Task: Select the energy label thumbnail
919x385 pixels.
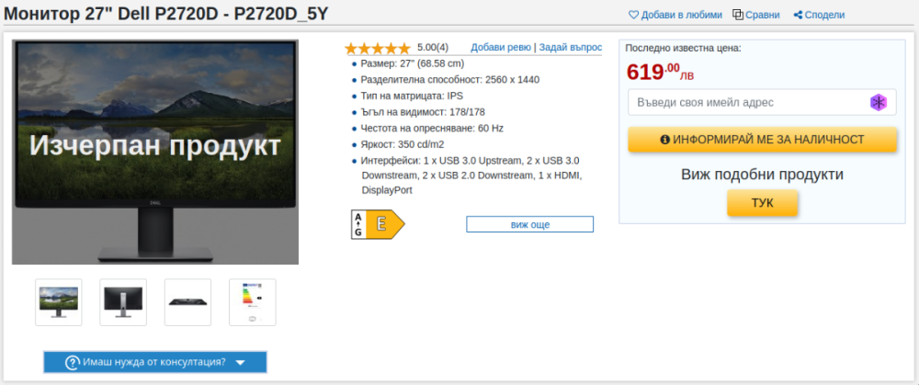Action: tap(252, 301)
